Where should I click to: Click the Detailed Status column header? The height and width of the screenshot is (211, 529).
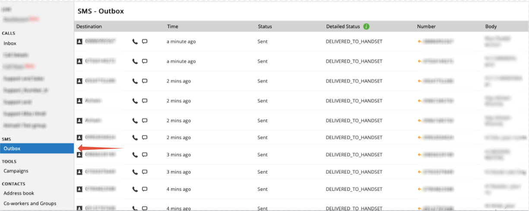(x=343, y=26)
